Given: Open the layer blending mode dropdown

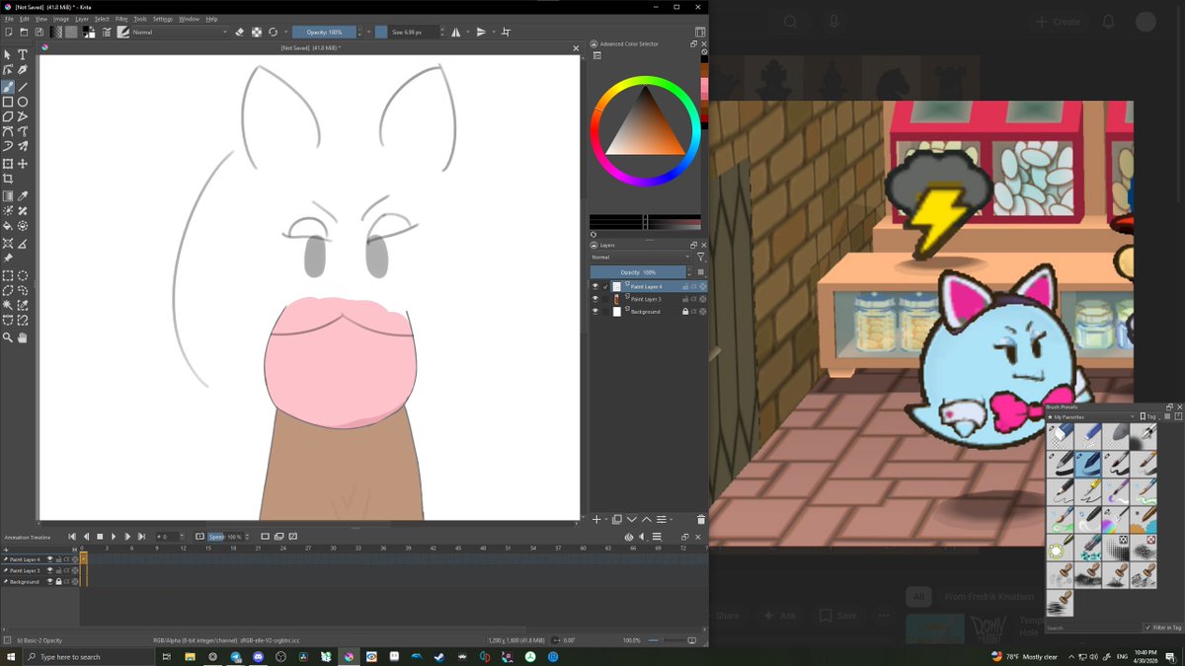Looking at the screenshot, I should click(x=640, y=257).
